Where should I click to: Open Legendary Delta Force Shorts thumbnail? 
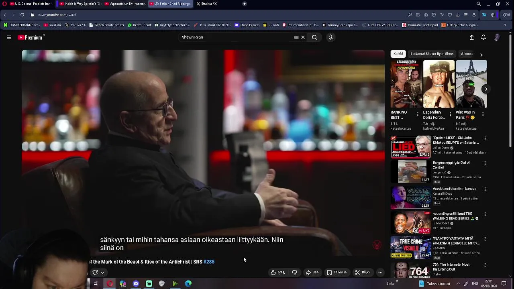click(439, 84)
